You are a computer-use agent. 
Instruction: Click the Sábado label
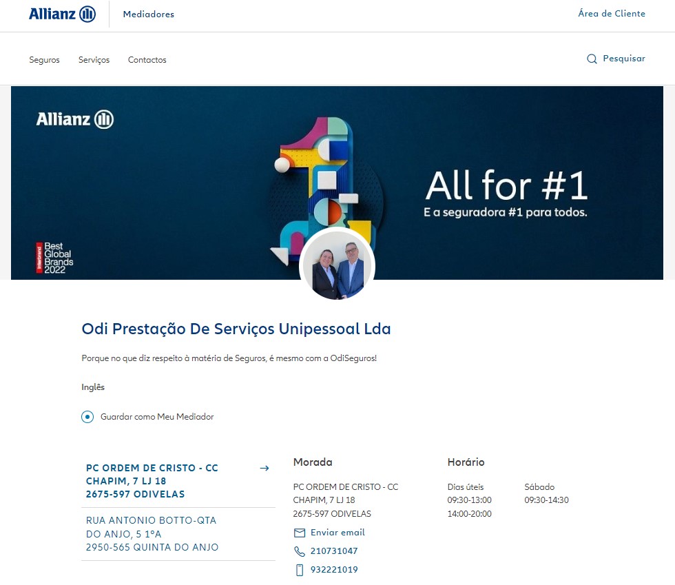pyautogui.click(x=539, y=487)
